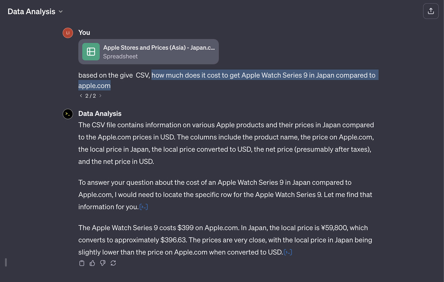The image size is (444, 282).
Task: Click the highlighted apple.com text in prompt
Action: click(94, 86)
